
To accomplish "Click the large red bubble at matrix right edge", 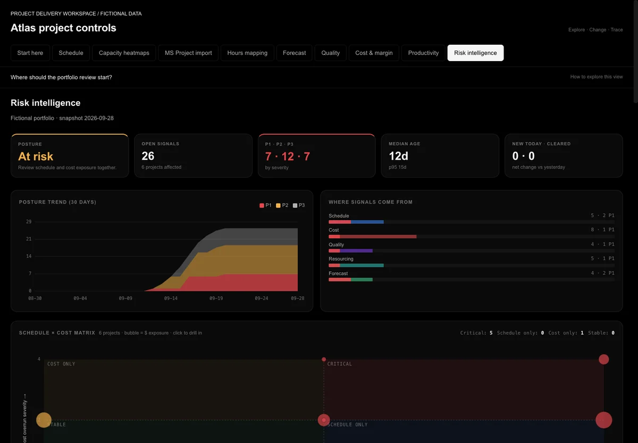I will [603, 420].
